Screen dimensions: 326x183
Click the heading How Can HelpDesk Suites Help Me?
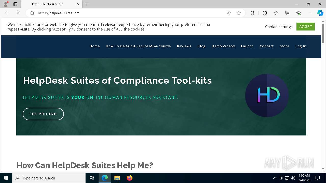pyautogui.click(x=85, y=165)
